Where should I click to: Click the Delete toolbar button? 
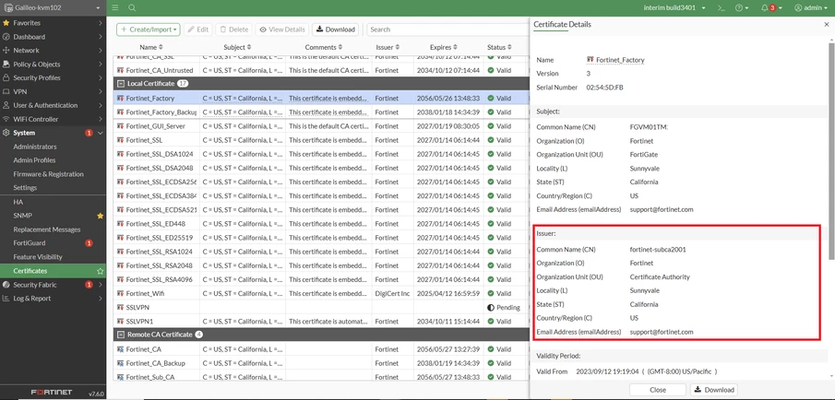click(x=234, y=29)
